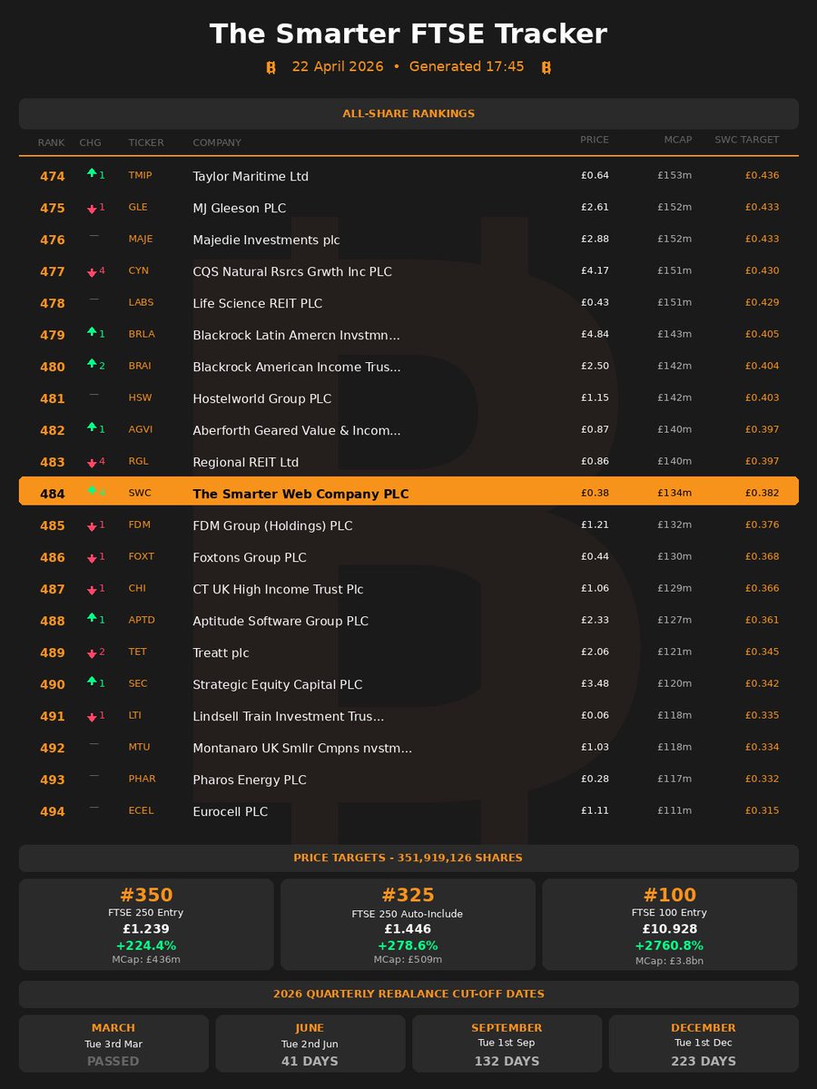Viewport: 817px width, 1089px height.
Task: Click The Smarter FTSE Tracker title
Action: point(408,34)
